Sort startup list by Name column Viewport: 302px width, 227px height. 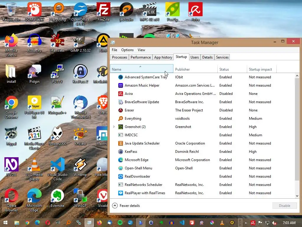(142, 69)
